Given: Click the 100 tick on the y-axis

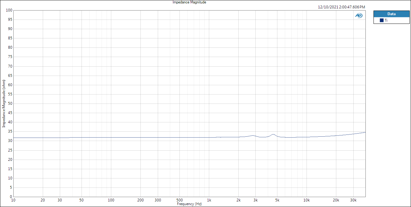Looking at the screenshot, I should coord(9,10).
